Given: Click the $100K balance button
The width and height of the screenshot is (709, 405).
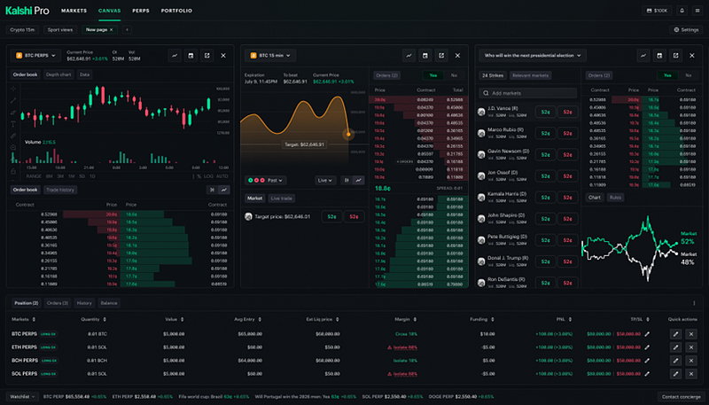Looking at the screenshot, I should coord(657,11).
